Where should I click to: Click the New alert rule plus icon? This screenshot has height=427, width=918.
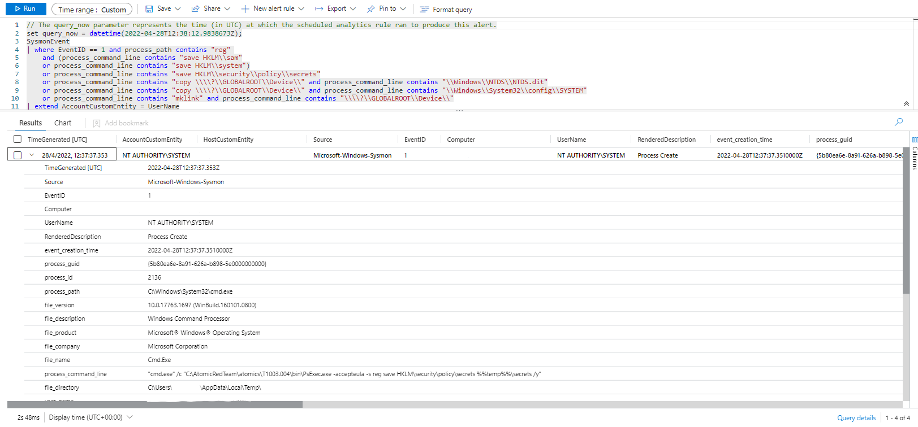pyautogui.click(x=245, y=9)
